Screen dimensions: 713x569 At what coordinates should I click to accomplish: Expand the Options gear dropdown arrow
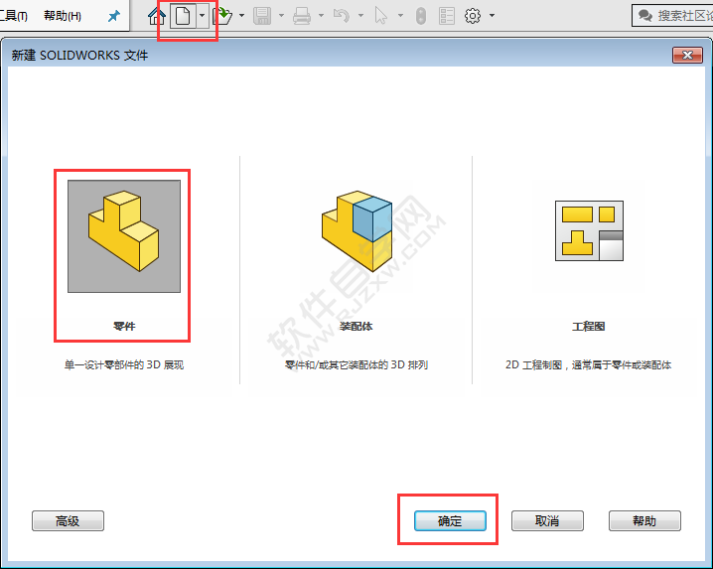(x=492, y=16)
